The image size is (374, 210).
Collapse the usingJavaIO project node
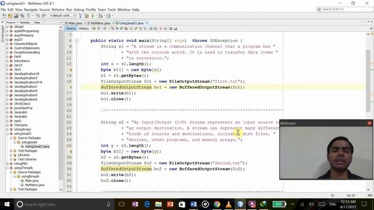(x=7, y=134)
